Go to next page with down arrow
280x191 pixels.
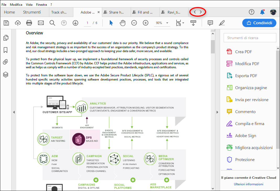tap(75, 23)
